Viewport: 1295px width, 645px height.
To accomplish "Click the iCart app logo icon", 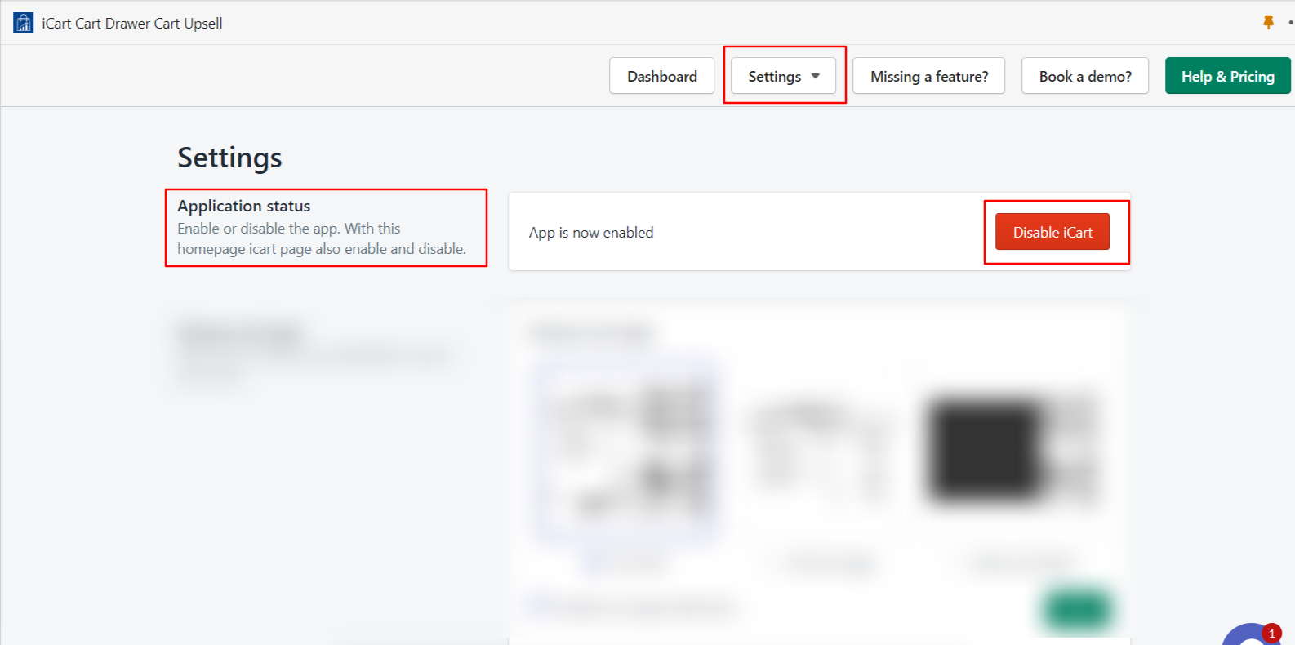I will tap(24, 23).
